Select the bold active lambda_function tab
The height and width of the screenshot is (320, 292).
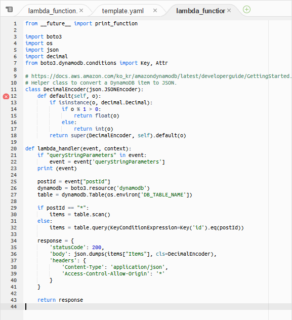click(200, 11)
